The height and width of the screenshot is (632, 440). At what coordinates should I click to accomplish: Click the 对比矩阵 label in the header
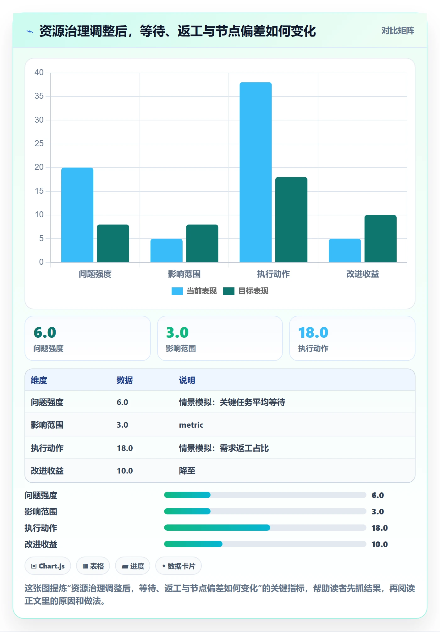click(398, 31)
